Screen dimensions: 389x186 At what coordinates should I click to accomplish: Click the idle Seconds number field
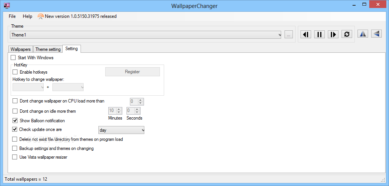(131, 110)
